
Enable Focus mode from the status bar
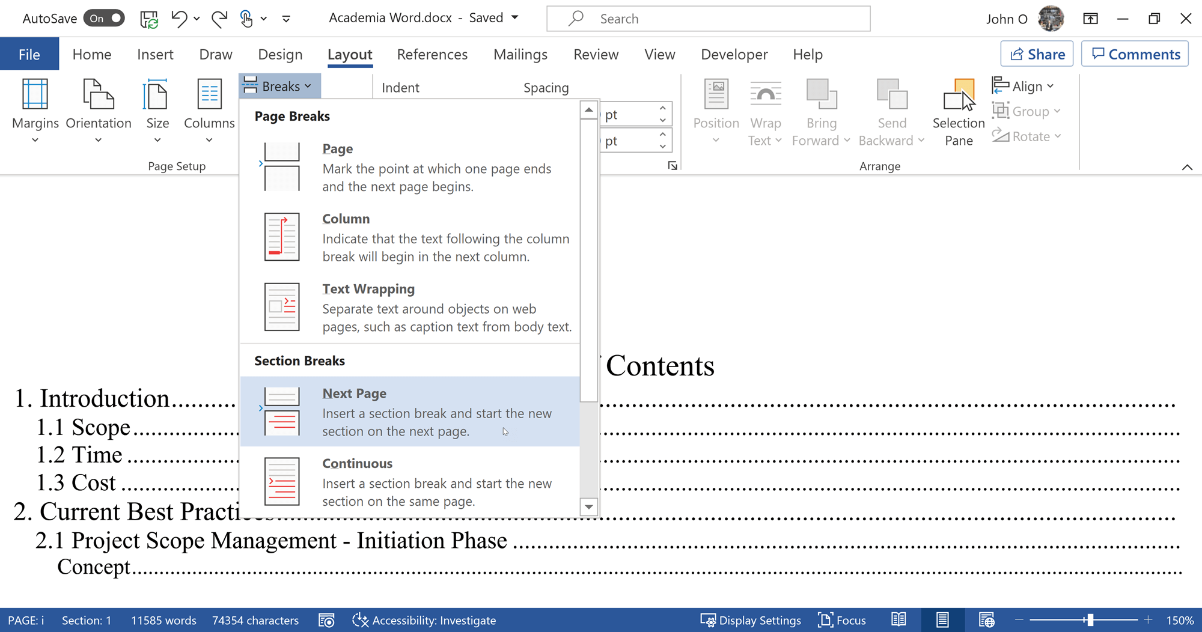tap(841, 620)
